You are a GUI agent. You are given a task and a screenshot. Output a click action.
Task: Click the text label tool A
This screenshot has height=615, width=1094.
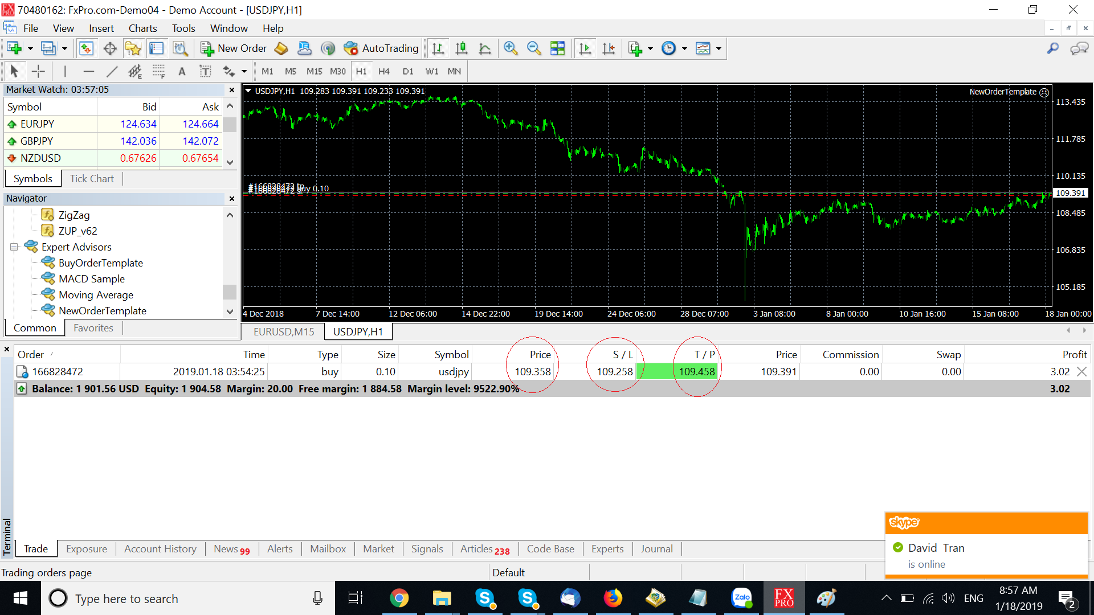tap(182, 71)
